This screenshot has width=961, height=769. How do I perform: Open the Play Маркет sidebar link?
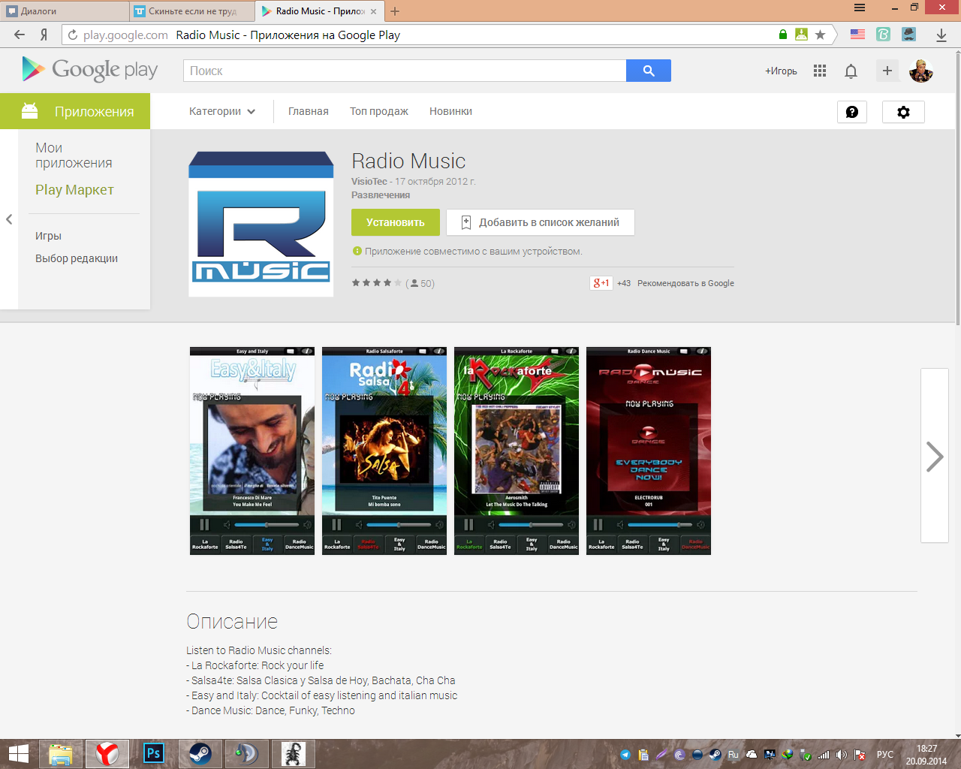(x=74, y=190)
